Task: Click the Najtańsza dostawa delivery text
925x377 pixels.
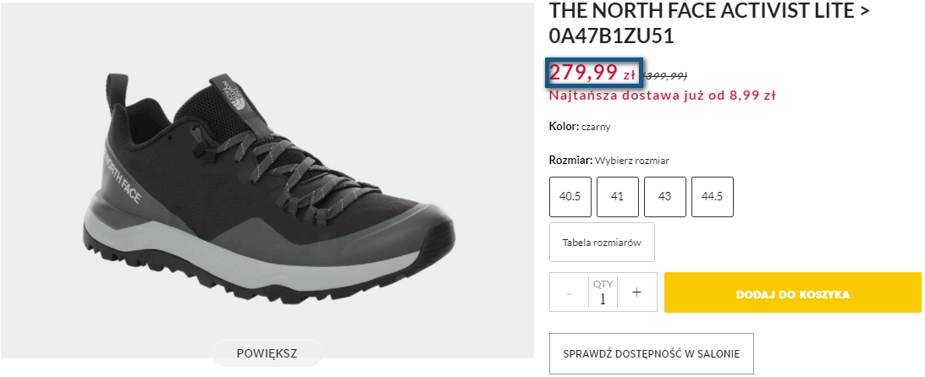Action: (x=662, y=96)
